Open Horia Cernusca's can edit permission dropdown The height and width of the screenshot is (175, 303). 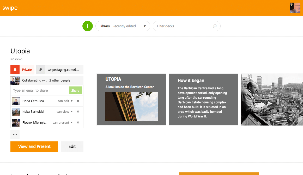pos(65,101)
